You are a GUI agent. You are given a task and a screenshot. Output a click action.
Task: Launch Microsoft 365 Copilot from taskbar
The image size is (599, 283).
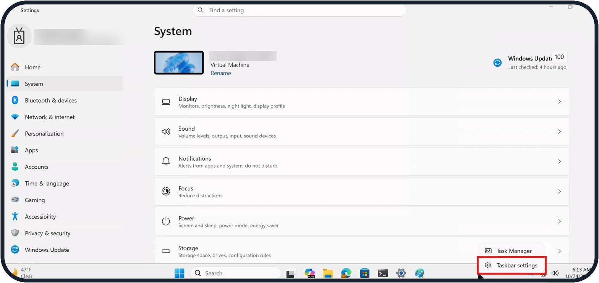tap(309, 273)
